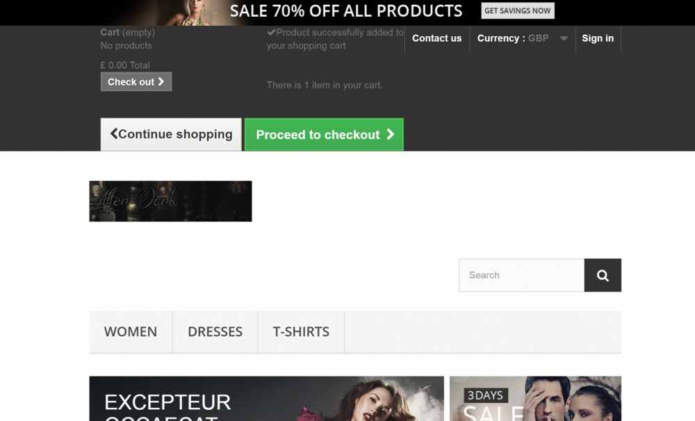Click the back chevron on Continue shopping
The width and height of the screenshot is (695, 421).
click(x=113, y=134)
